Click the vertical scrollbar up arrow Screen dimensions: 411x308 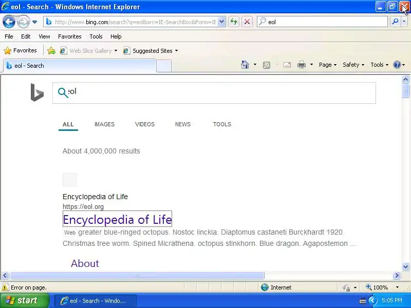pos(405,80)
